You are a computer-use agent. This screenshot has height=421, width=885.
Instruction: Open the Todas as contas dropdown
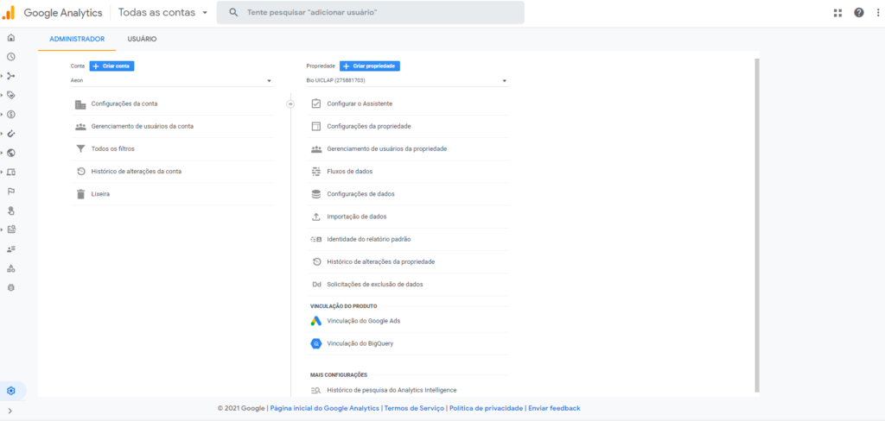[163, 12]
